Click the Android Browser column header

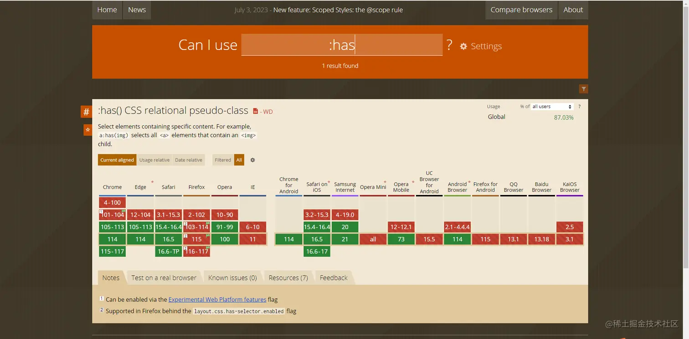[x=457, y=187]
